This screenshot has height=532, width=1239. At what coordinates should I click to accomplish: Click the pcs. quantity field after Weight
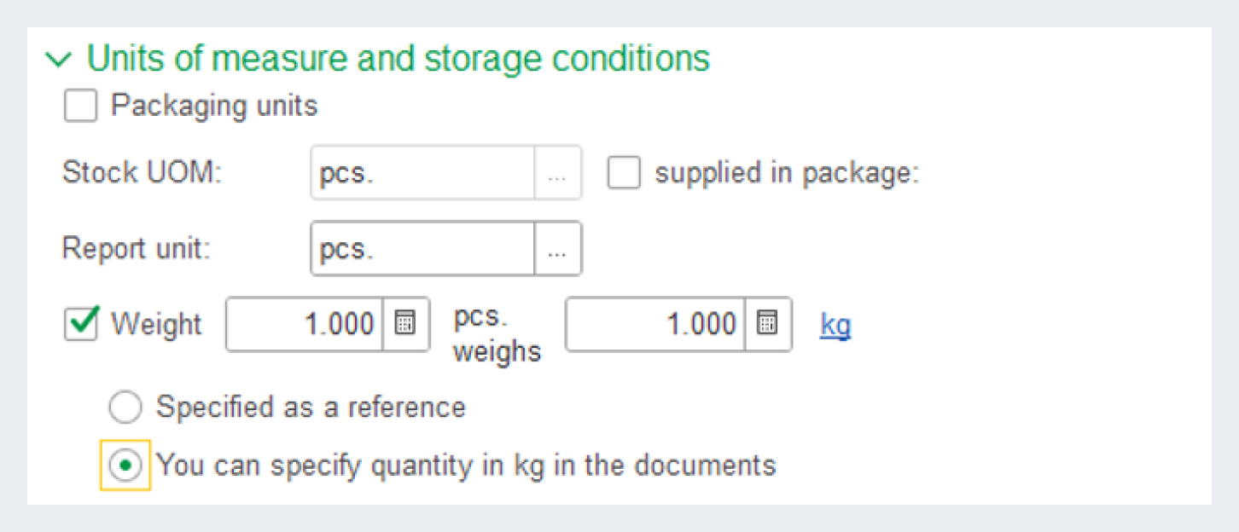(x=304, y=325)
